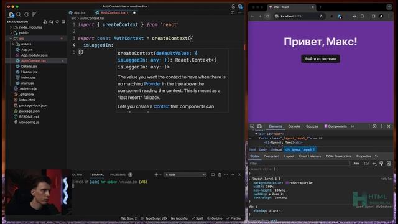The width and height of the screenshot is (398, 224).
Task: Refresh the explorer file tree
Action: pyautogui.click(x=57, y=22)
